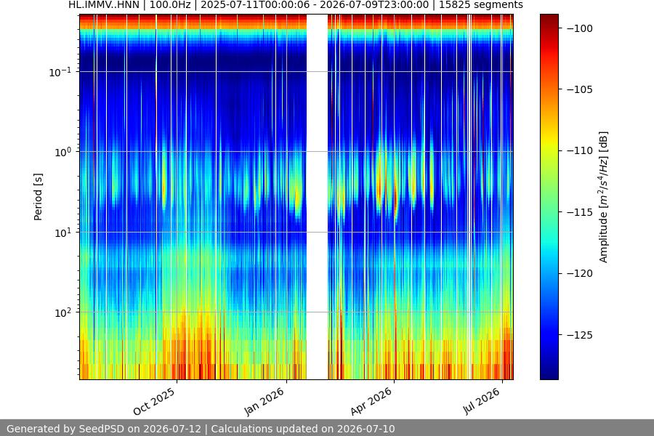
Task: Click the Generated by SeedPSD footer text
Action: click(201, 429)
